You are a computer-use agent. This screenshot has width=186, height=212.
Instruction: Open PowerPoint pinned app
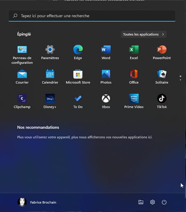pyautogui.click(x=162, y=52)
